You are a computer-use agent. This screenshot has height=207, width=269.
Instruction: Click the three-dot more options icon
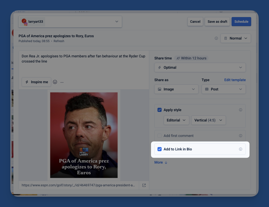62,82
